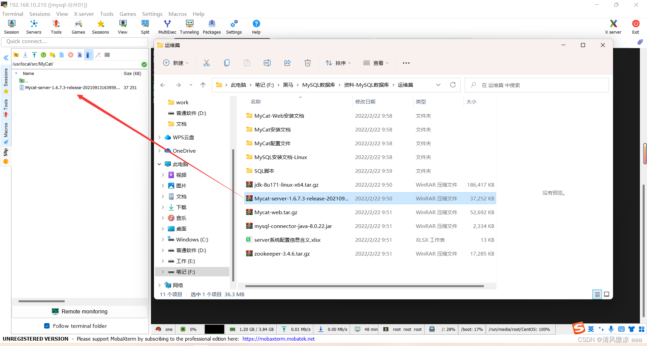Open the Sessions menu
The height and width of the screenshot is (346, 647).
pos(39,14)
